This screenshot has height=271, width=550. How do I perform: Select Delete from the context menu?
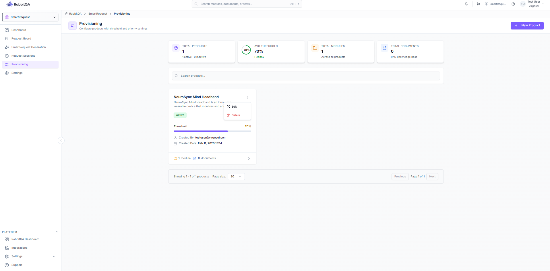(237, 115)
